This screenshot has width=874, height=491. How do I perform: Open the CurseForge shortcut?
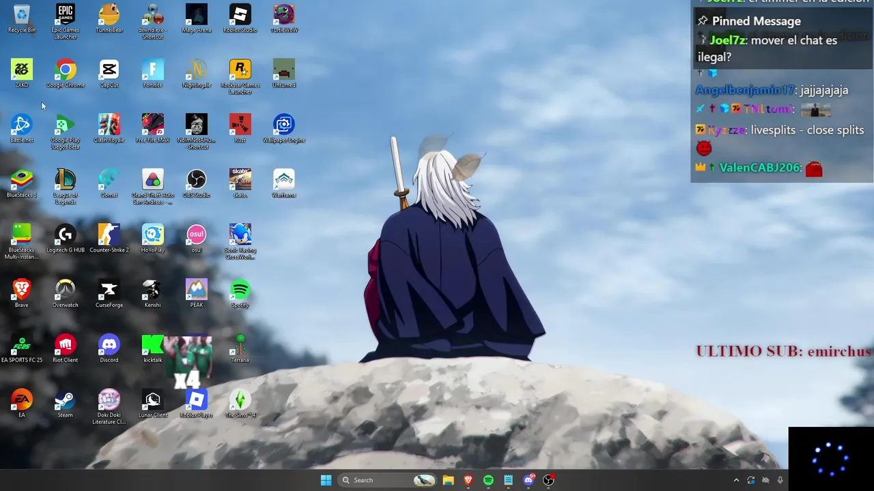point(109,294)
